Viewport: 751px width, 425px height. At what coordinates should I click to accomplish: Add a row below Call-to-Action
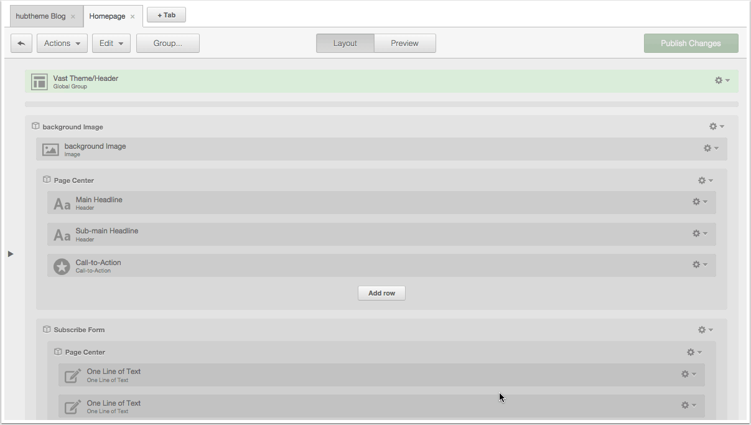coord(381,292)
